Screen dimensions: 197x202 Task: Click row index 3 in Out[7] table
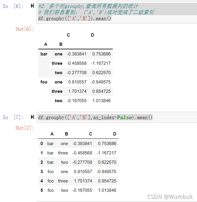42,172
